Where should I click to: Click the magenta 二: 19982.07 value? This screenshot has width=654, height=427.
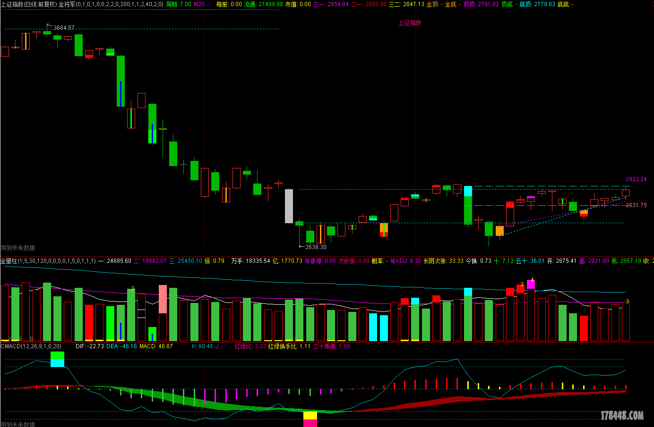pyautogui.click(x=150, y=261)
